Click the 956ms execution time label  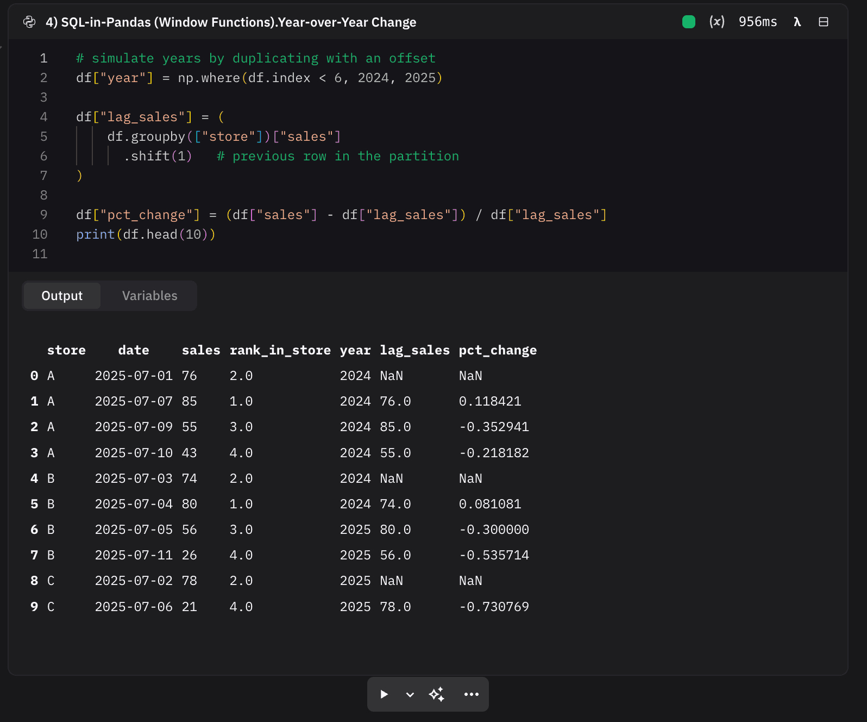pos(757,22)
